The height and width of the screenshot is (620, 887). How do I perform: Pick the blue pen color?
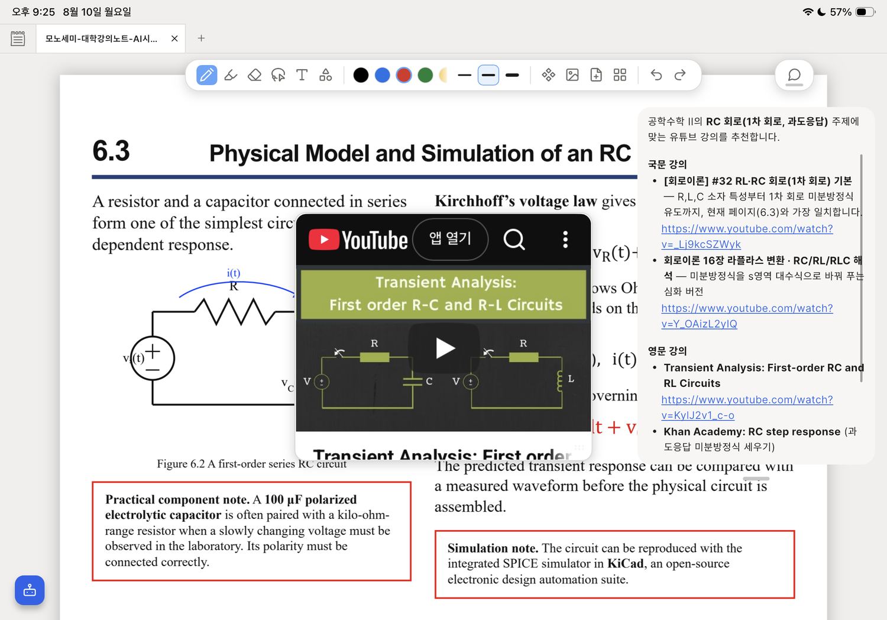tap(383, 75)
